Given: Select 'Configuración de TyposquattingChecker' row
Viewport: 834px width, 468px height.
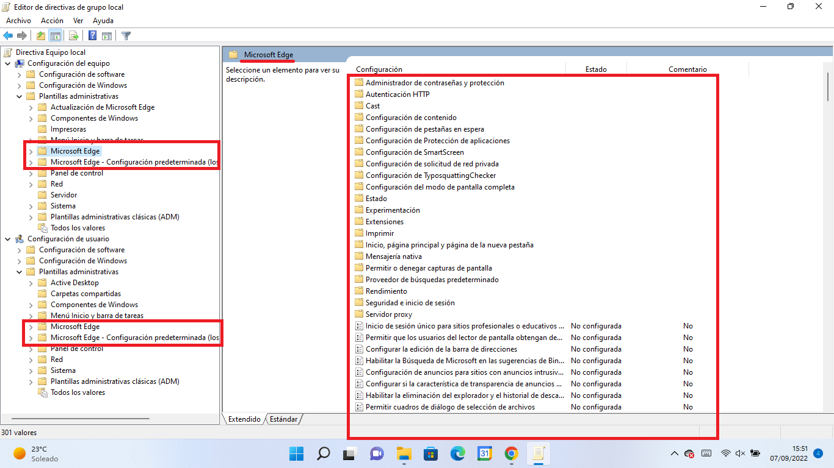Looking at the screenshot, I should (x=431, y=175).
